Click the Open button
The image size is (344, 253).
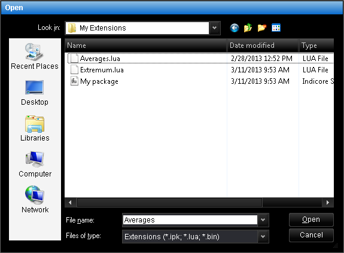tap(311, 220)
